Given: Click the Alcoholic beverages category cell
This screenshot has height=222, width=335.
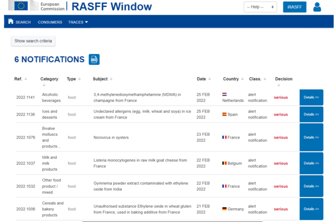Looking at the screenshot, I should point(51,98).
